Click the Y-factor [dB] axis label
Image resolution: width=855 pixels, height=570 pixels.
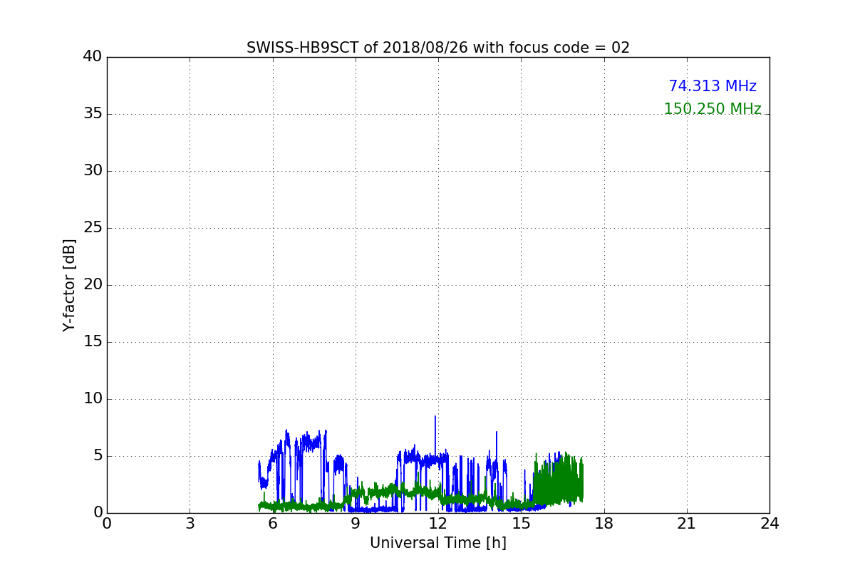pyautogui.click(x=69, y=285)
